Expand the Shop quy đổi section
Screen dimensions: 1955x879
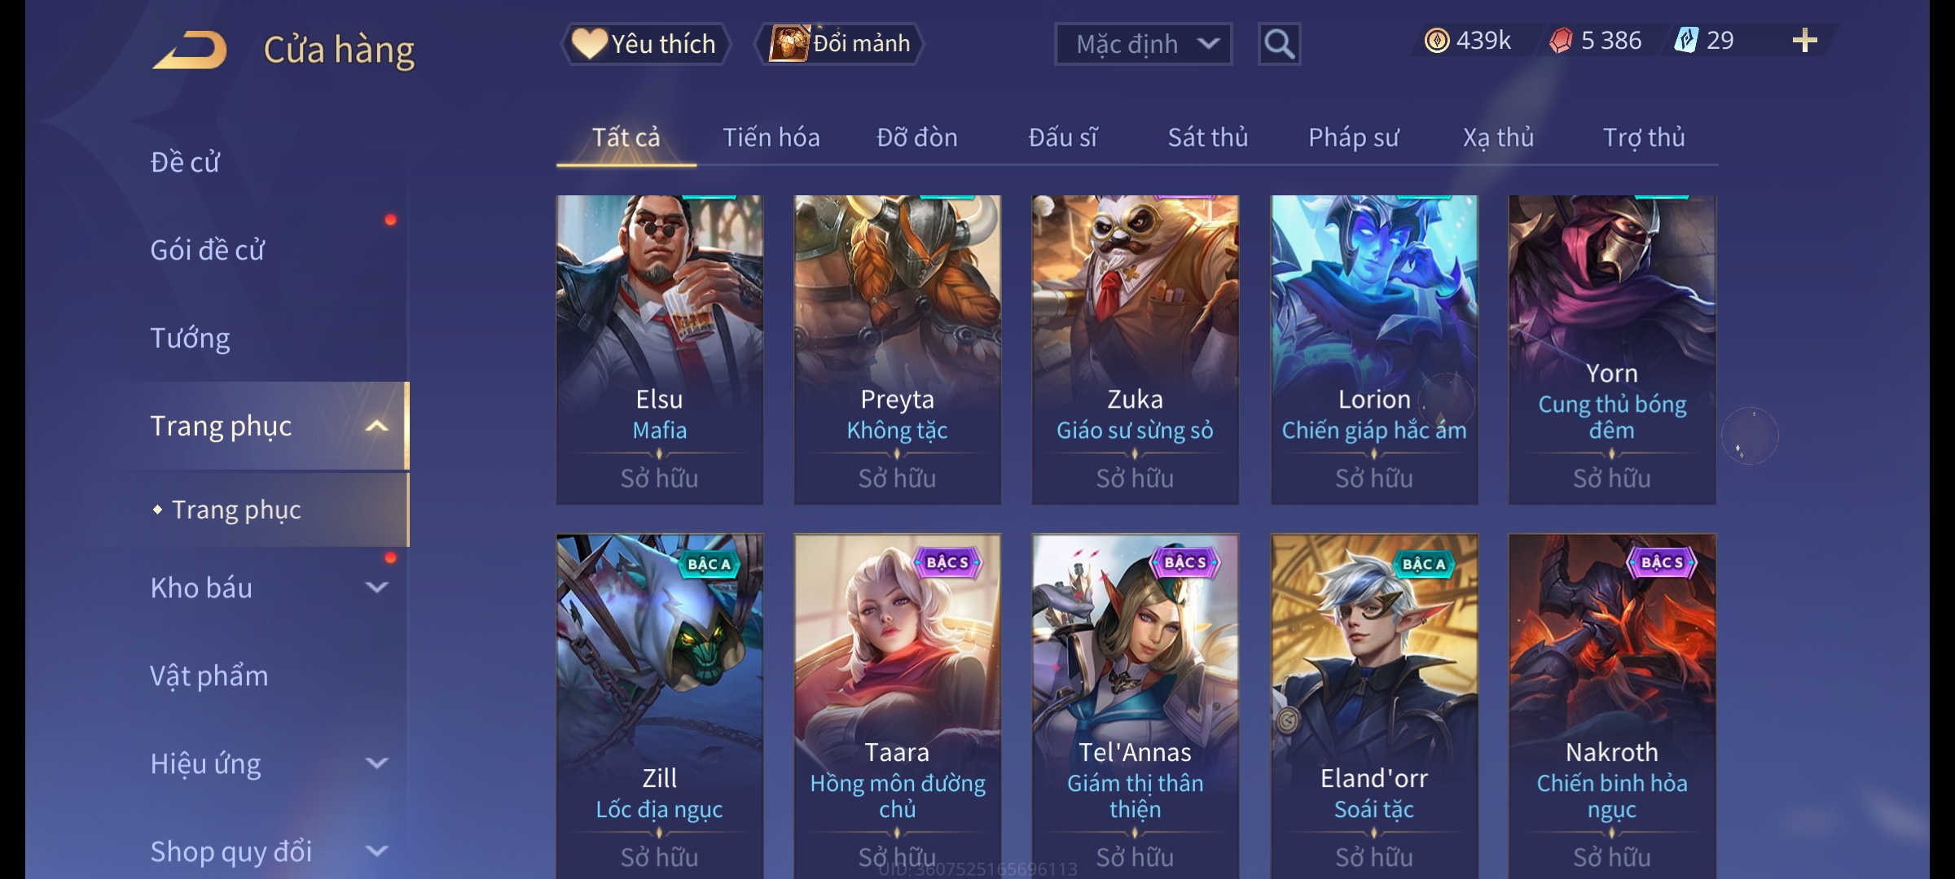[376, 851]
